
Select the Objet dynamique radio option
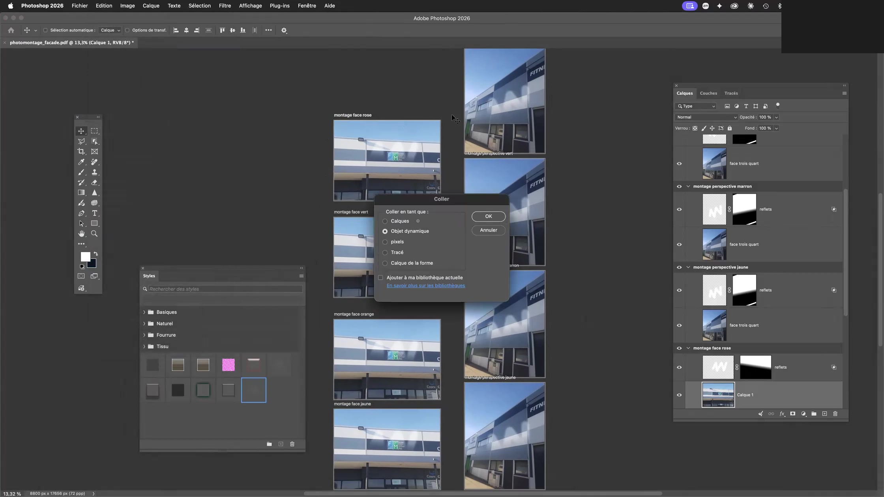(x=385, y=231)
